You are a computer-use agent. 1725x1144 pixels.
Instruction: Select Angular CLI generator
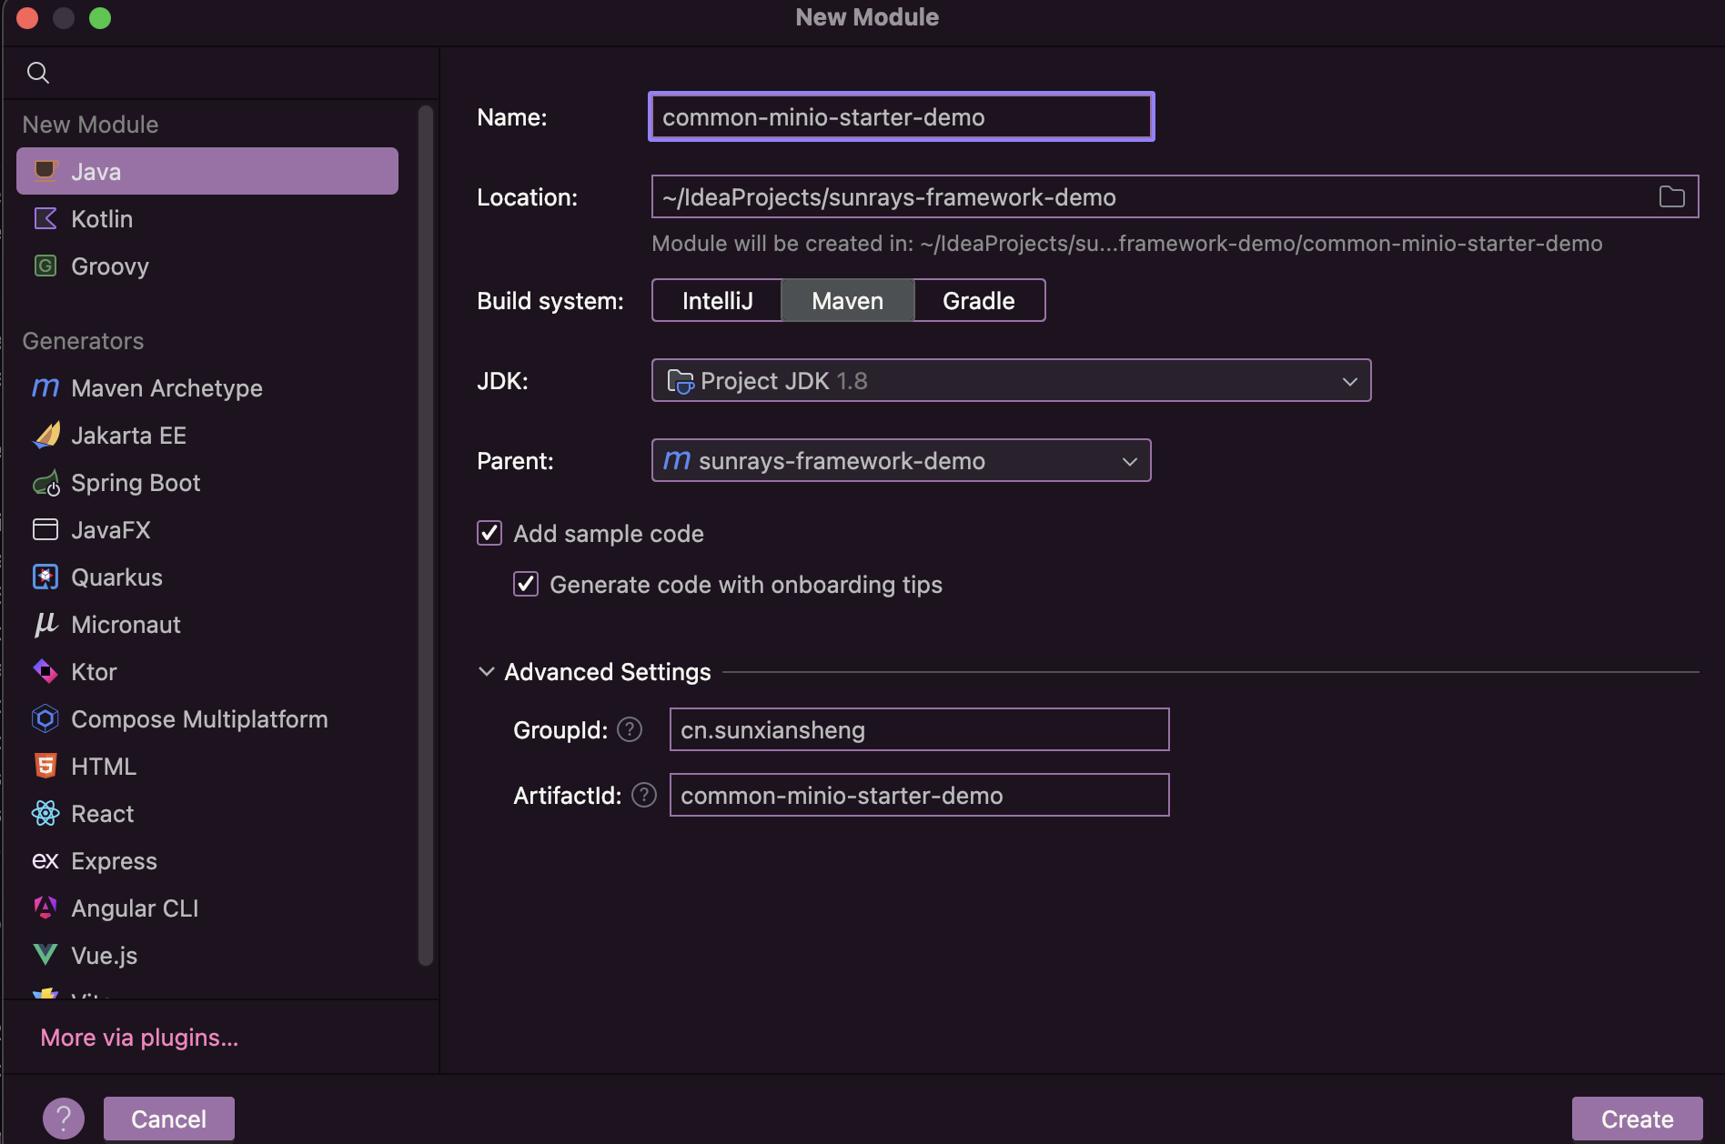[x=207, y=908]
